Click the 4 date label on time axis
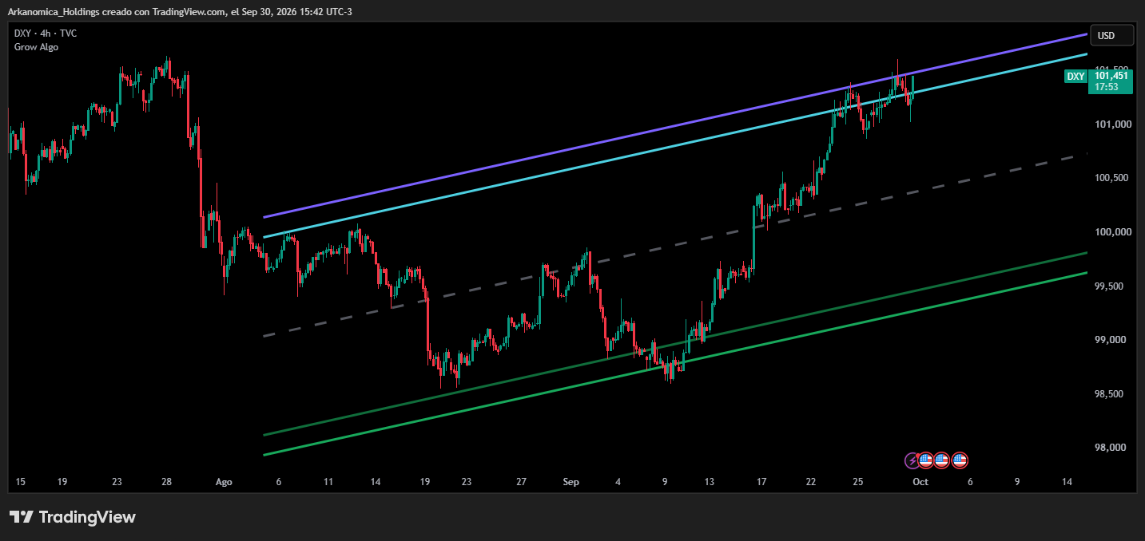The width and height of the screenshot is (1145, 541). point(618,482)
